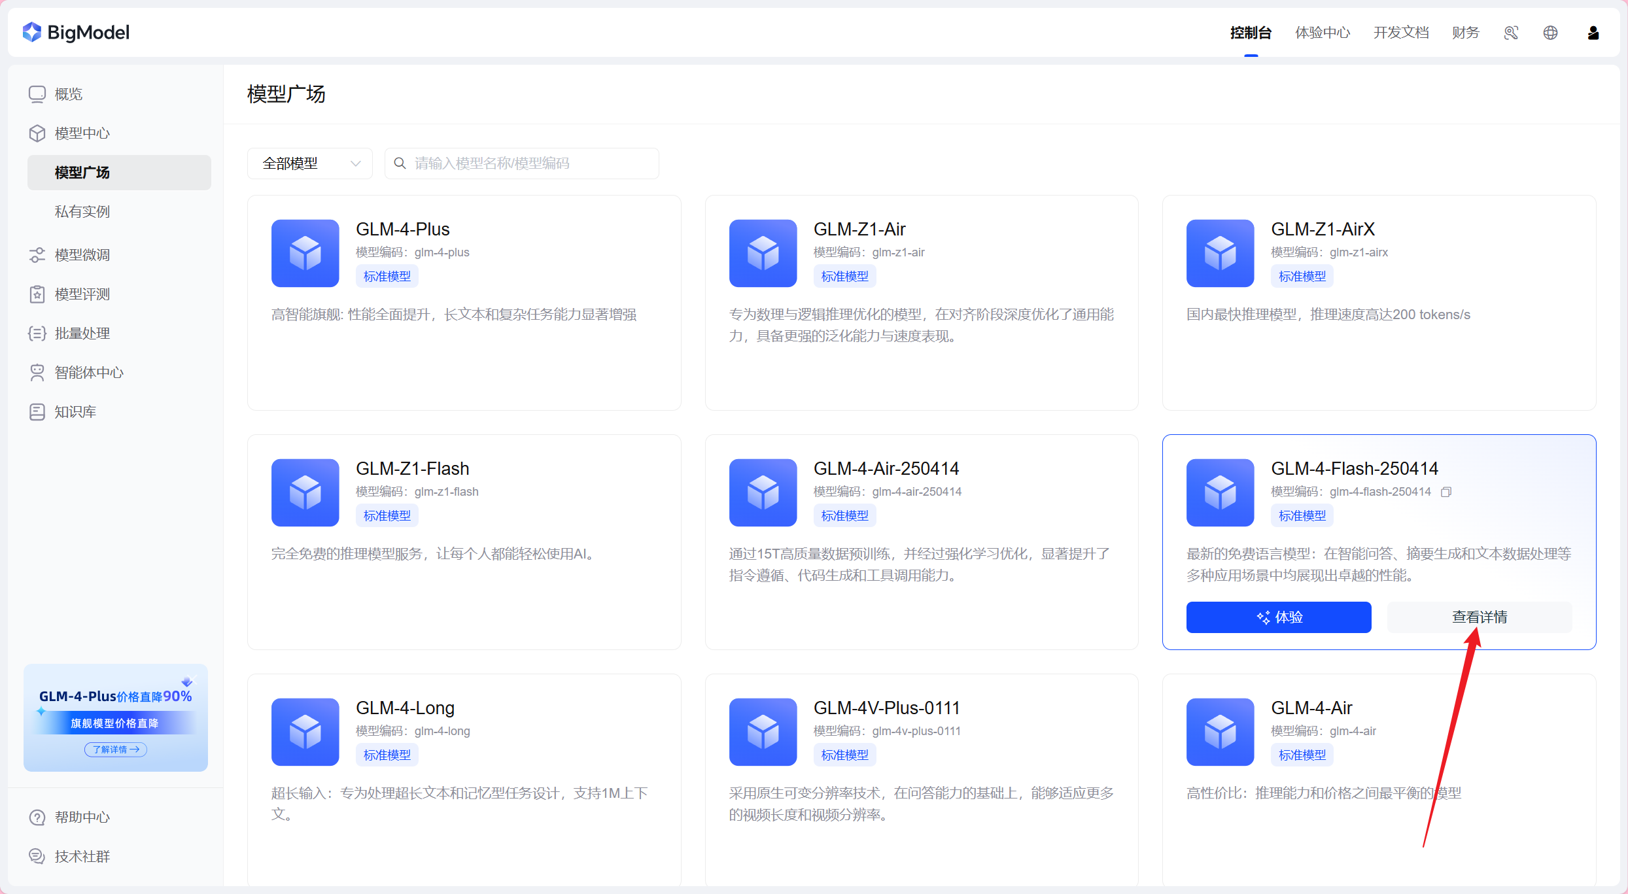Open the 体验中心 tab
Viewport: 1628px width, 894px height.
pyautogui.click(x=1323, y=33)
